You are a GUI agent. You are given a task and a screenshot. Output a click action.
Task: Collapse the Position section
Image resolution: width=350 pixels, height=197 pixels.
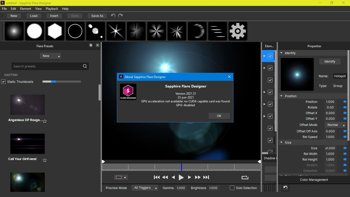[281, 96]
